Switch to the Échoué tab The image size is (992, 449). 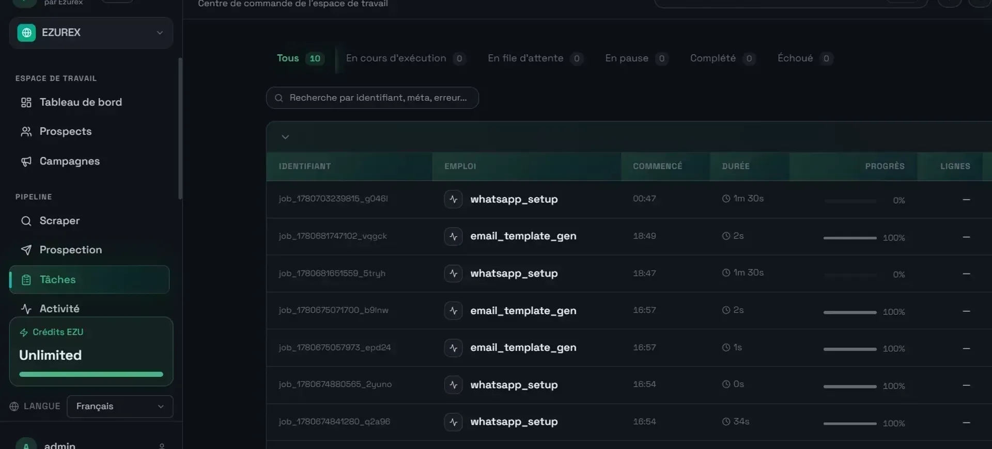[x=804, y=58]
